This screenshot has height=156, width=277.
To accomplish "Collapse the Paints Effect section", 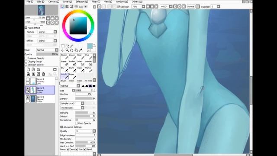I will point(26,28).
